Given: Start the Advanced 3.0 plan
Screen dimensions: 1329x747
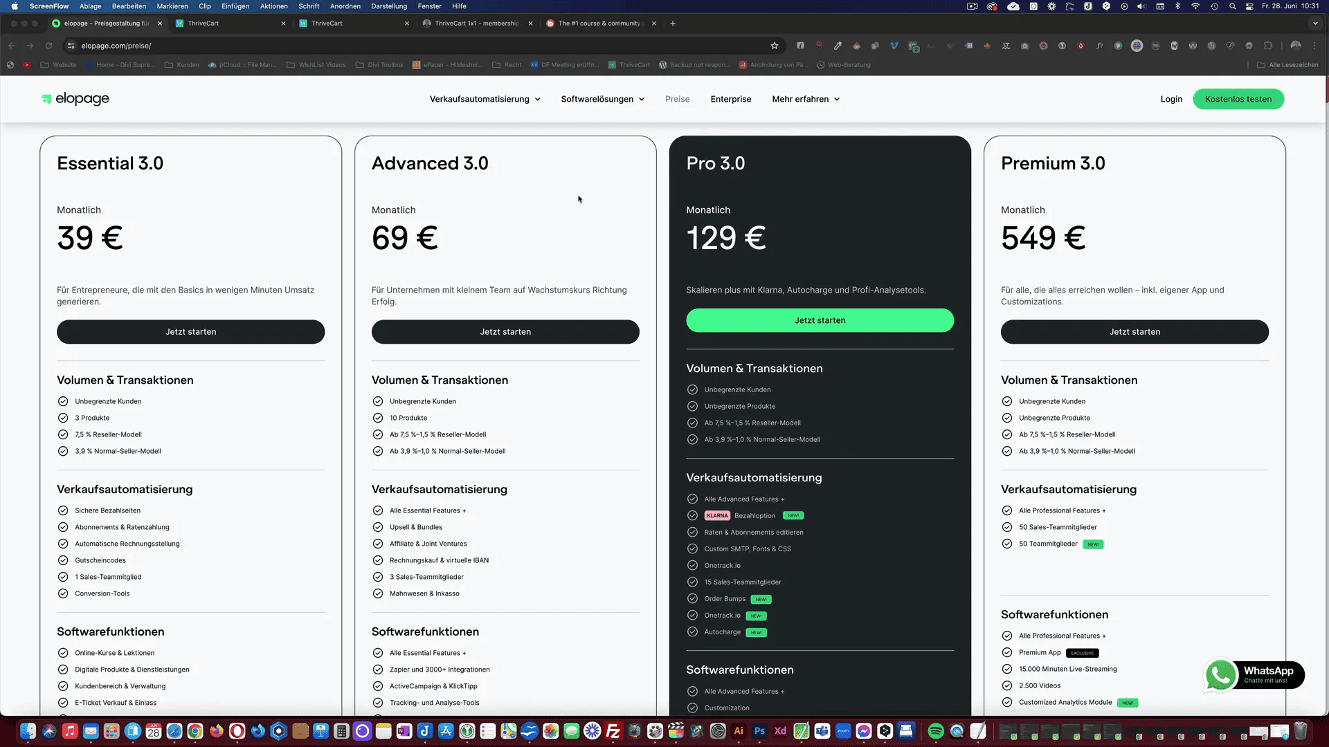Looking at the screenshot, I should click(505, 332).
